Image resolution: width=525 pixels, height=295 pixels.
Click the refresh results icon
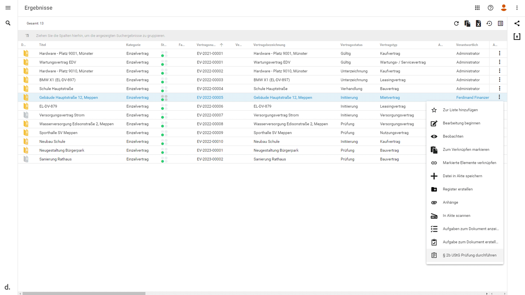point(456,23)
